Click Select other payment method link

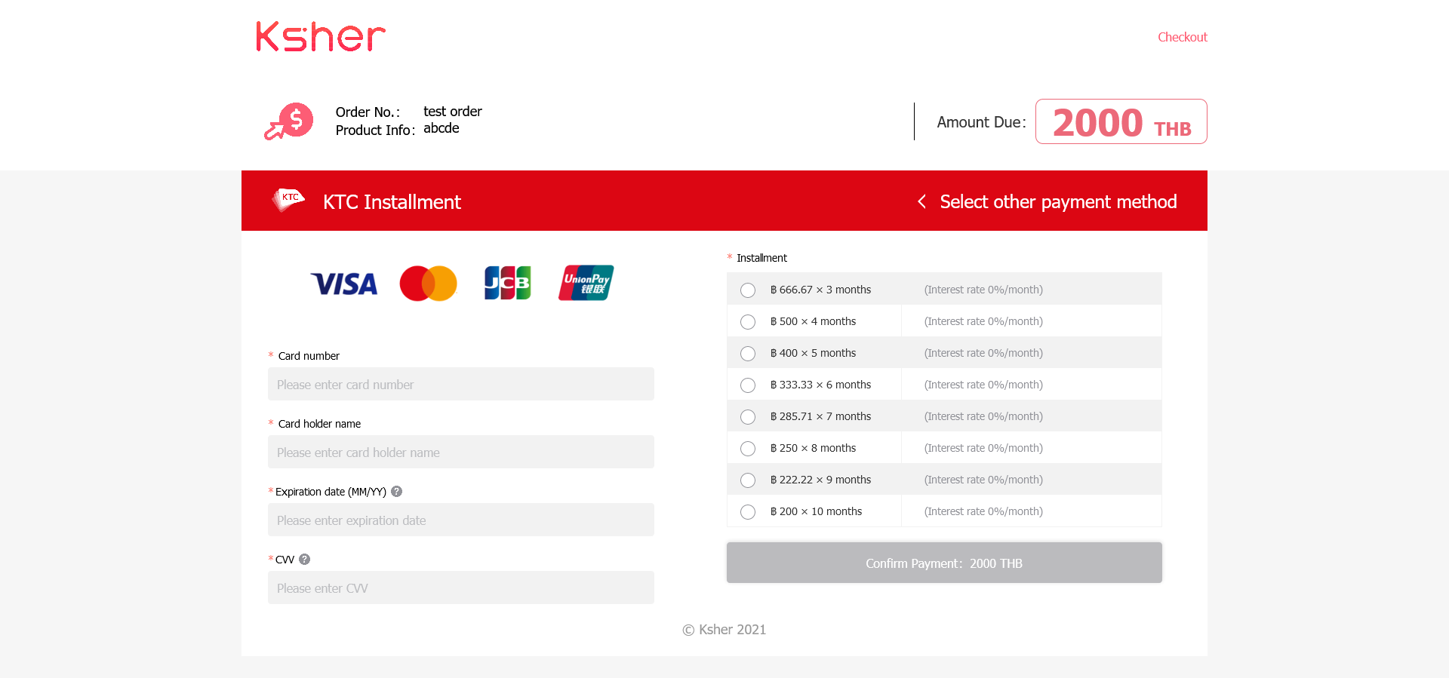pyautogui.click(x=1058, y=201)
